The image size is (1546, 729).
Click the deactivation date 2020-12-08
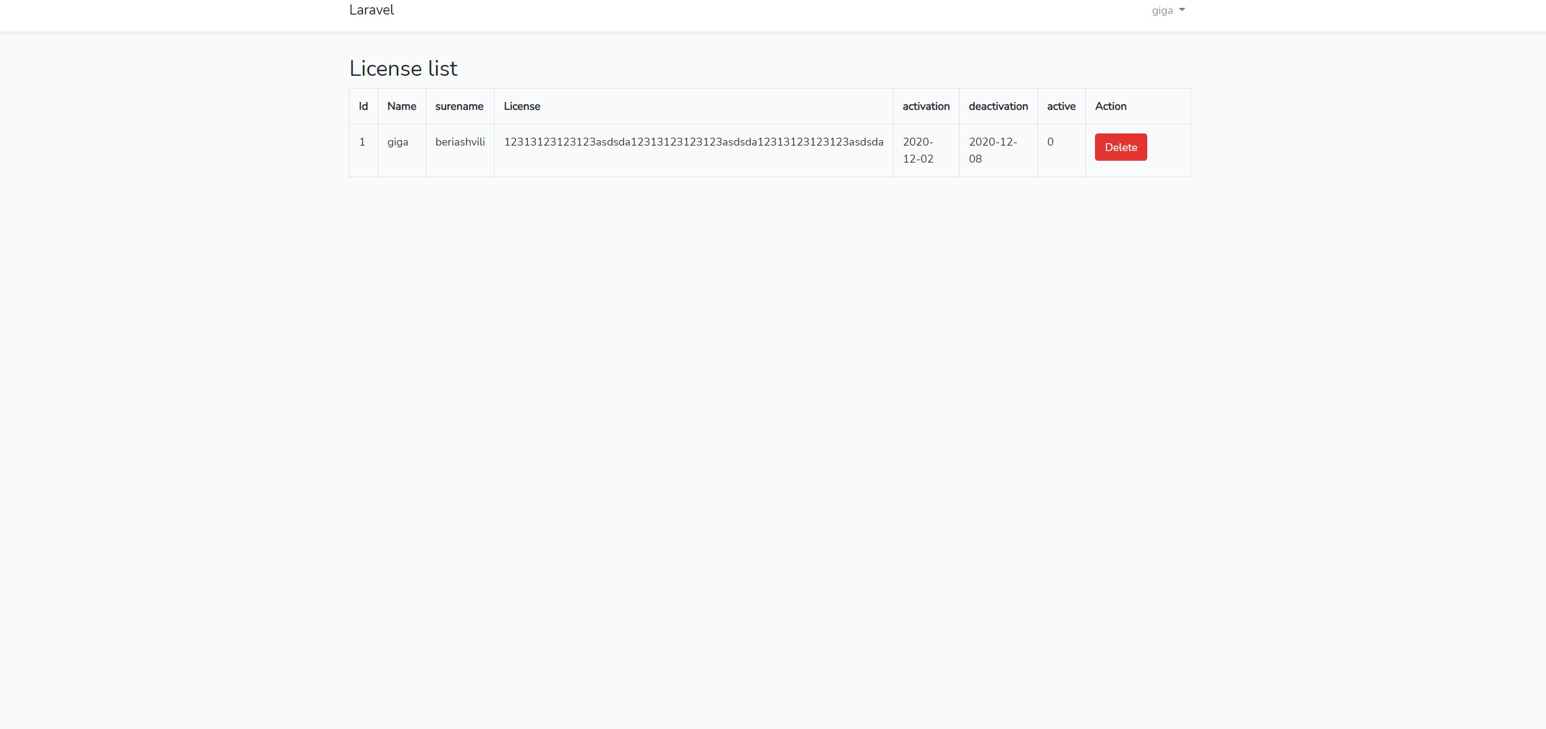point(992,150)
